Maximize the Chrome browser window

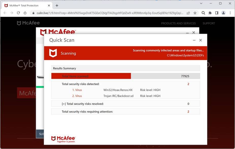(x=220, y=3)
